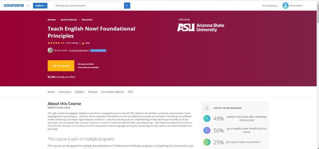
Task: Switch to the Syllabus tab
Action: tap(79, 92)
